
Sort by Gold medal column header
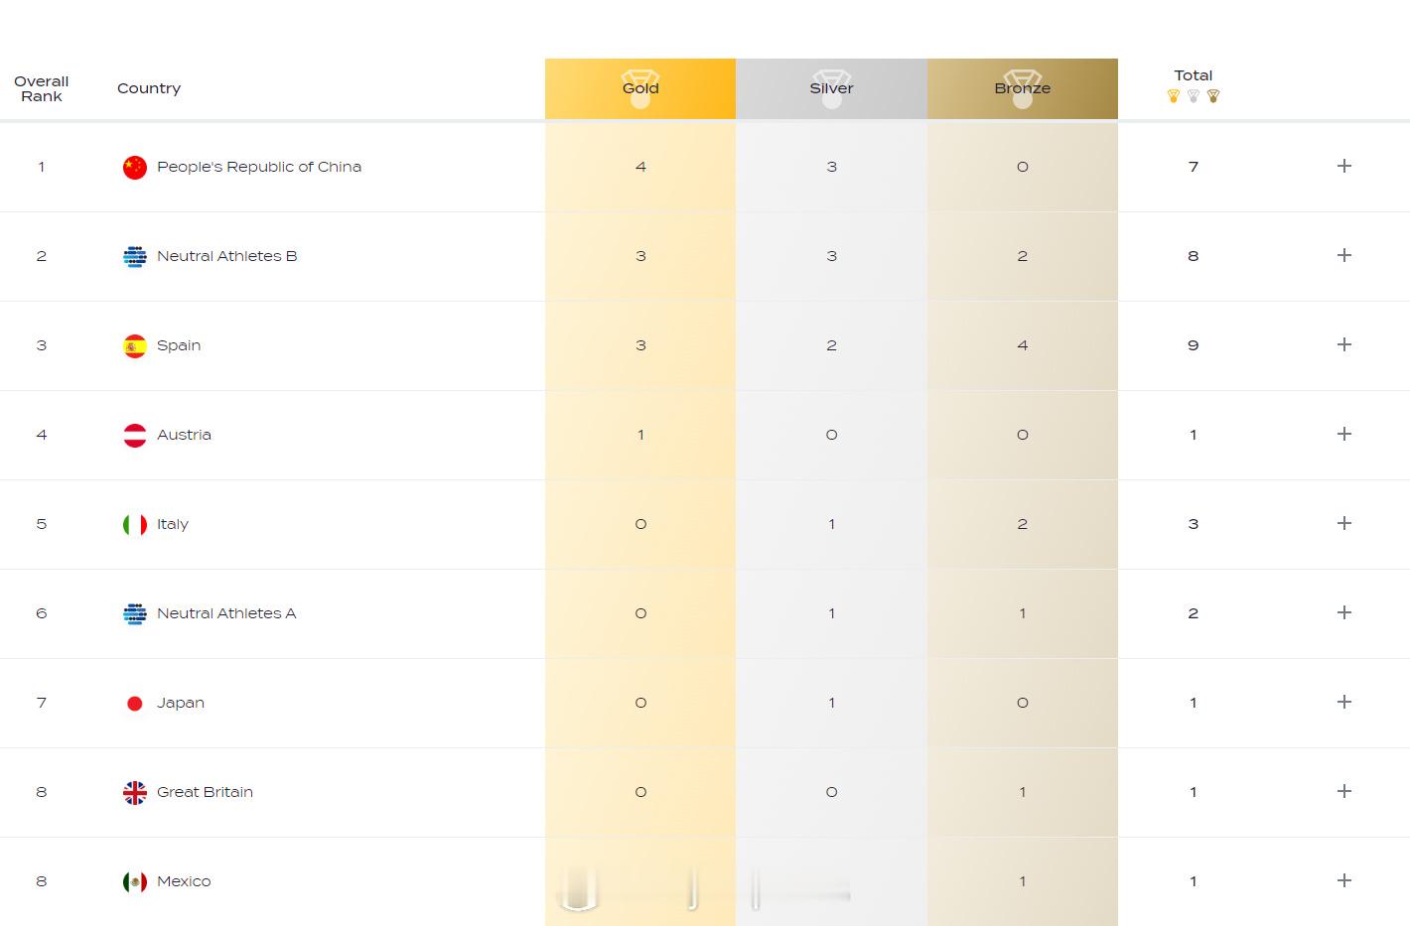[640, 88]
